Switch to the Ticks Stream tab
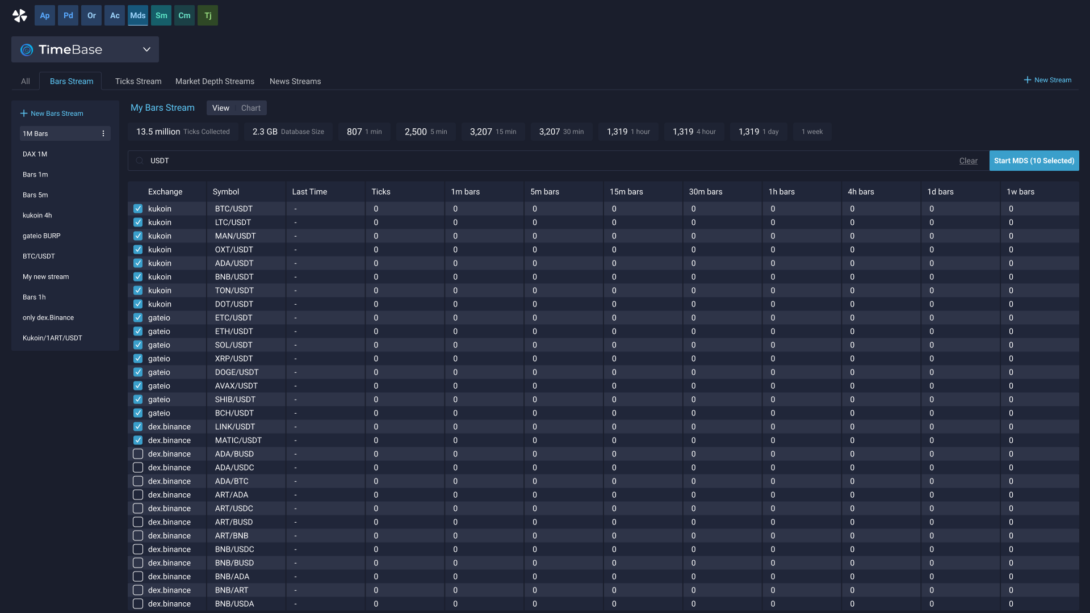Viewport: 1090px width, 613px height. [138, 81]
